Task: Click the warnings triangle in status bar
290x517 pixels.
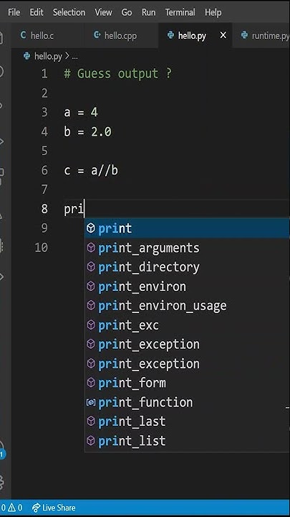Action: click(12, 508)
